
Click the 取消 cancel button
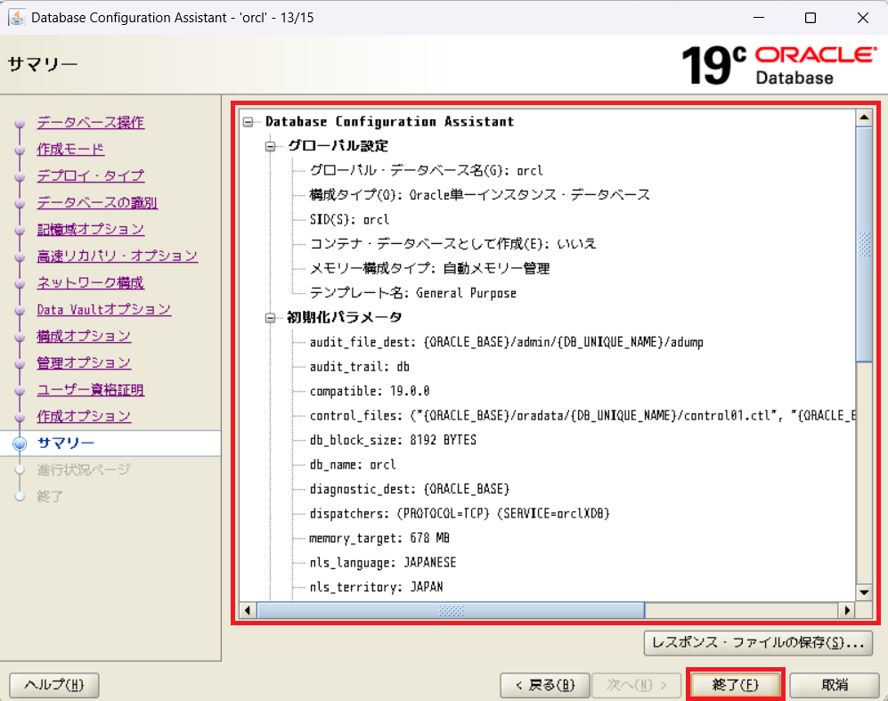pos(835,685)
